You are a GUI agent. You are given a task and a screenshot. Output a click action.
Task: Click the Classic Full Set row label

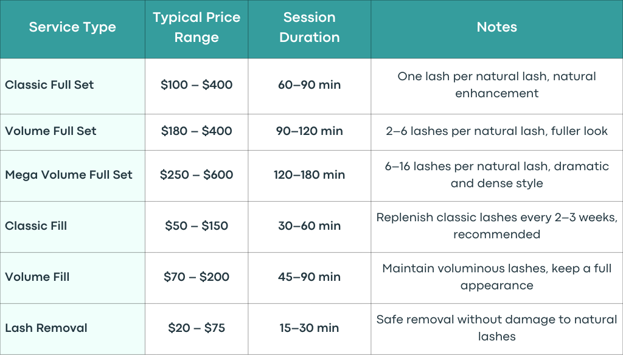pos(49,84)
